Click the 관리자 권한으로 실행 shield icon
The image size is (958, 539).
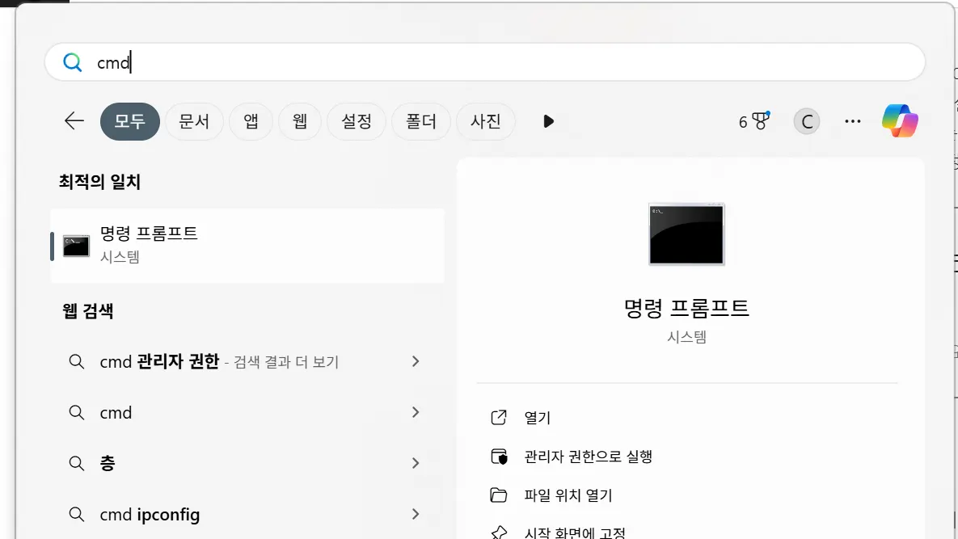point(499,457)
